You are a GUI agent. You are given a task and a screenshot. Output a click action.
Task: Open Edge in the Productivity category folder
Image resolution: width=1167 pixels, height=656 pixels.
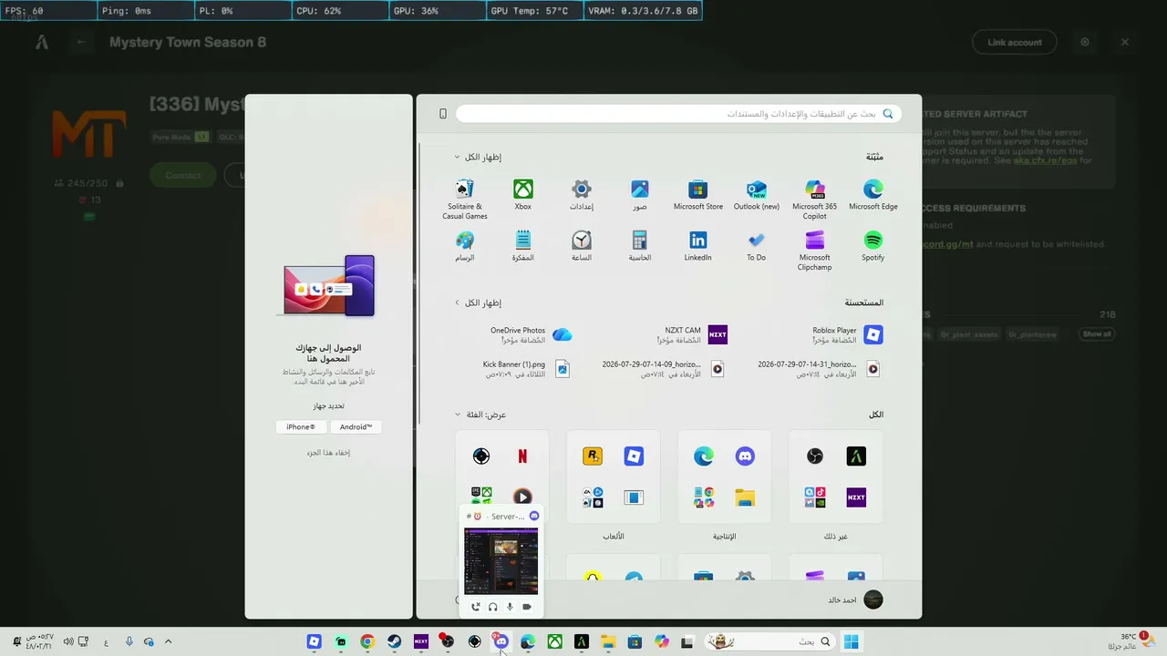coord(704,456)
